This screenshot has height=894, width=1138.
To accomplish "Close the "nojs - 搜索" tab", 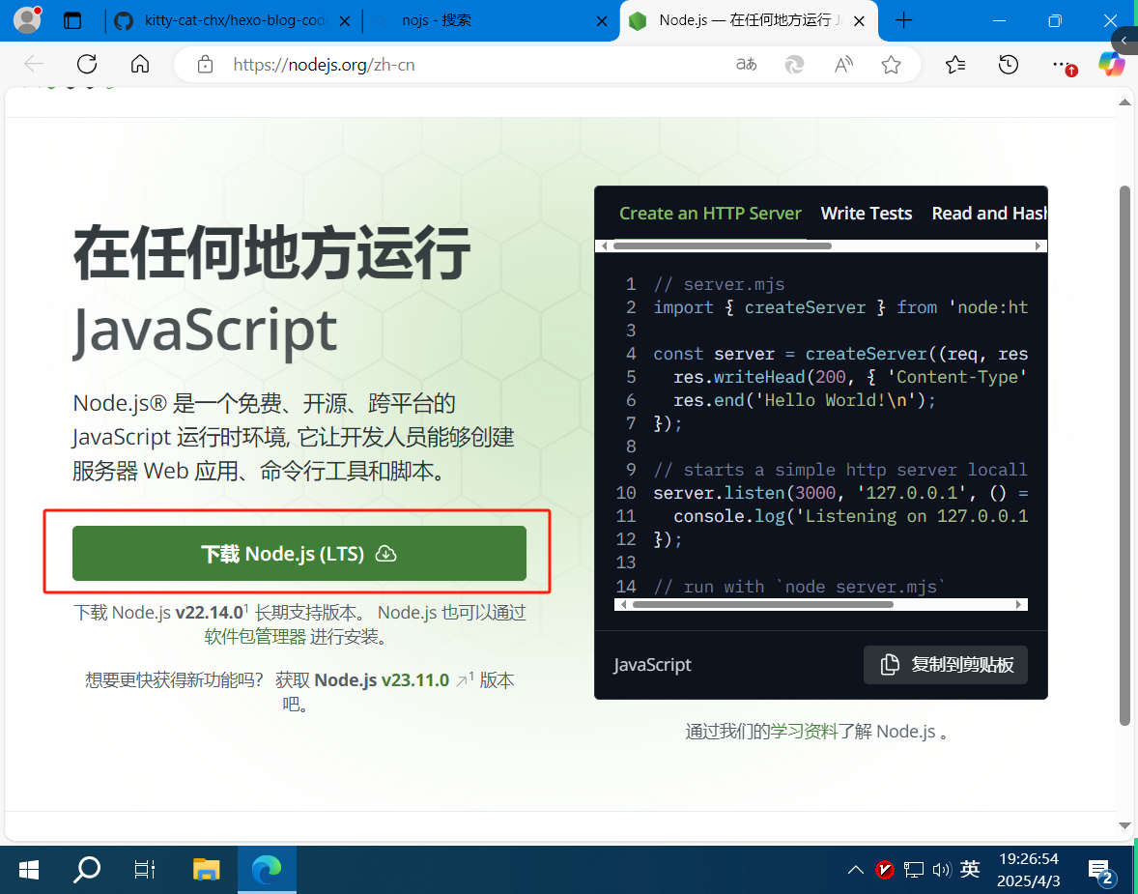I will [x=602, y=21].
